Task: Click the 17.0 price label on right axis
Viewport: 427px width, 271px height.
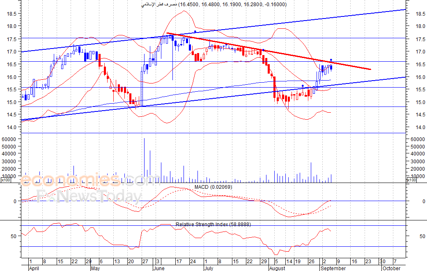Action: pyautogui.click(x=420, y=52)
